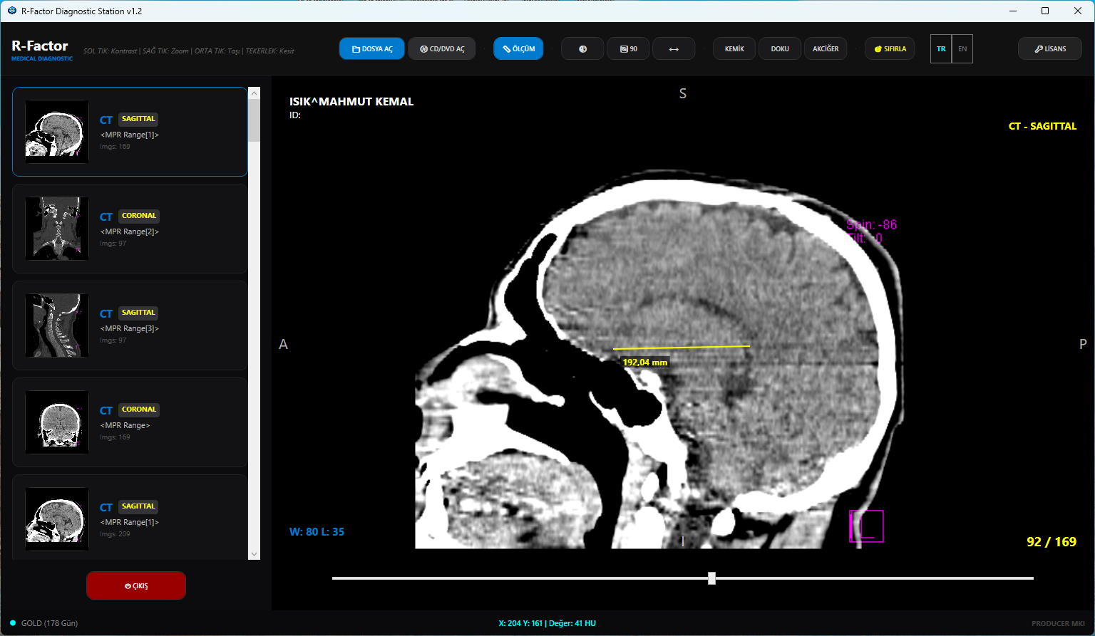
Task: Click the invert contrast circle icon
Action: pyautogui.click(x=582, y=49)
